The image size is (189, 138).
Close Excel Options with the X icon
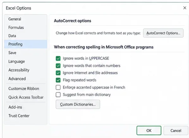point(185,8)
